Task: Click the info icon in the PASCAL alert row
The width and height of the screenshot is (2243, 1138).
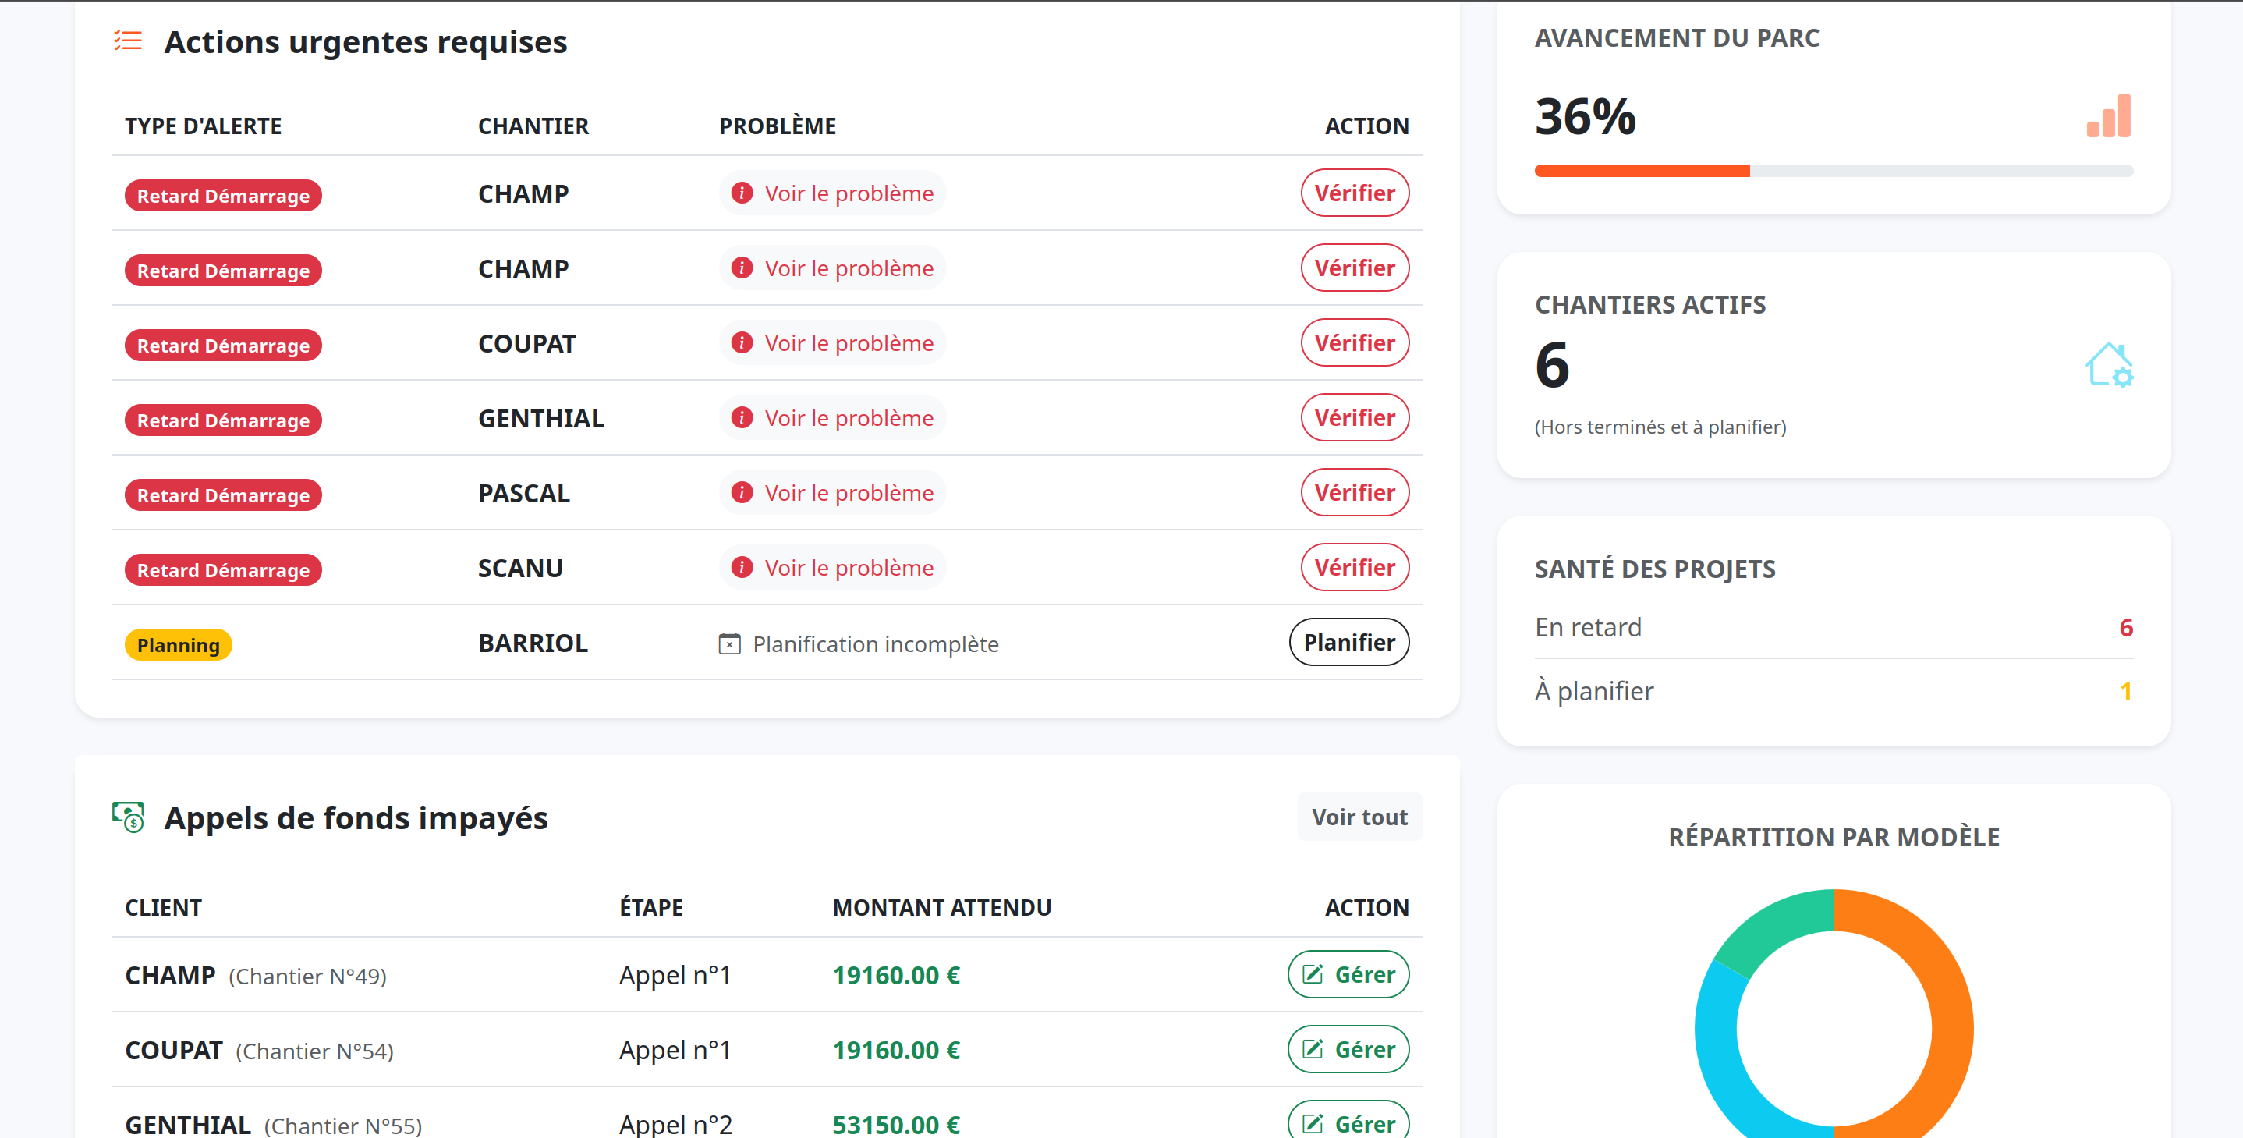Action: (x=742, y=493)
